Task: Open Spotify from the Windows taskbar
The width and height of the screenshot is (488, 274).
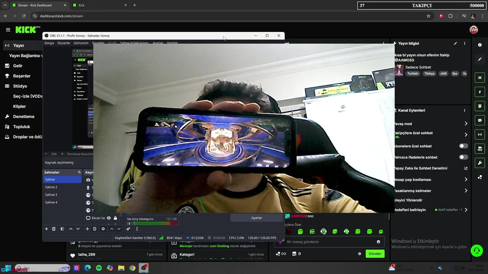Action: pos(99,268)
